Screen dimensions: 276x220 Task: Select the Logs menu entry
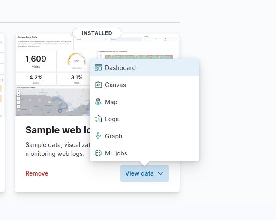point(112,119)
